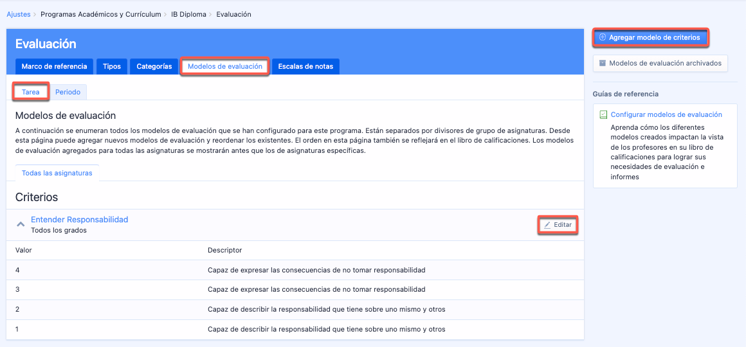This screenshot has width=746, height=347.
Task: Click the green guide icon beside Configurar modelos
Action: [603, 115]
